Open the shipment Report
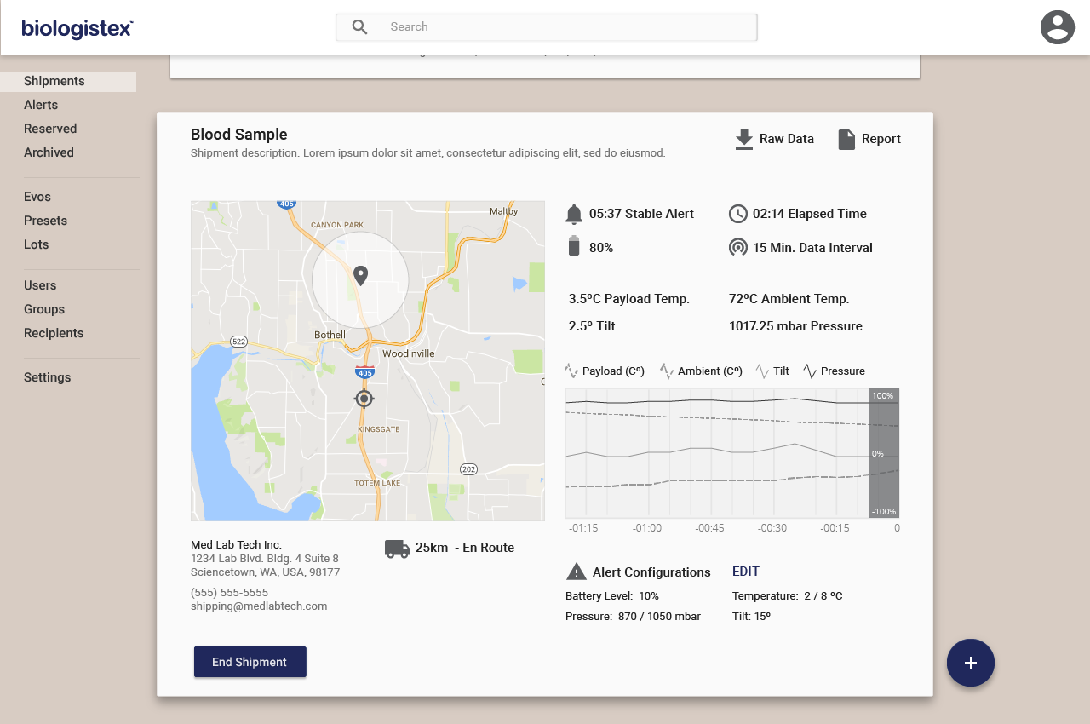This screenshot has width=1090, height=724. point(869,138)
